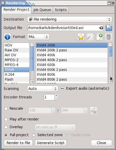Choose the Selected zone radio button
Image resolution: width=116 pixels, height=150 pixels.
pyautogui.click(x=34, y=135)
